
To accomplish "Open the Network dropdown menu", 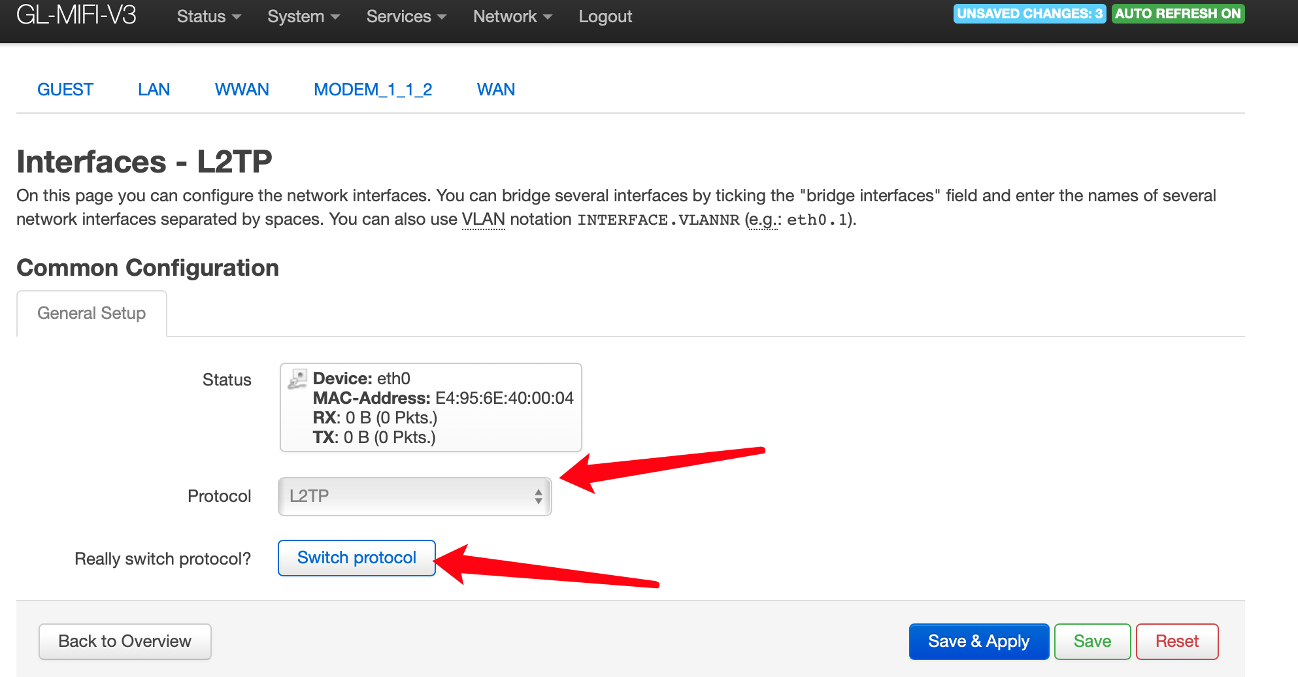I will 512,16.
